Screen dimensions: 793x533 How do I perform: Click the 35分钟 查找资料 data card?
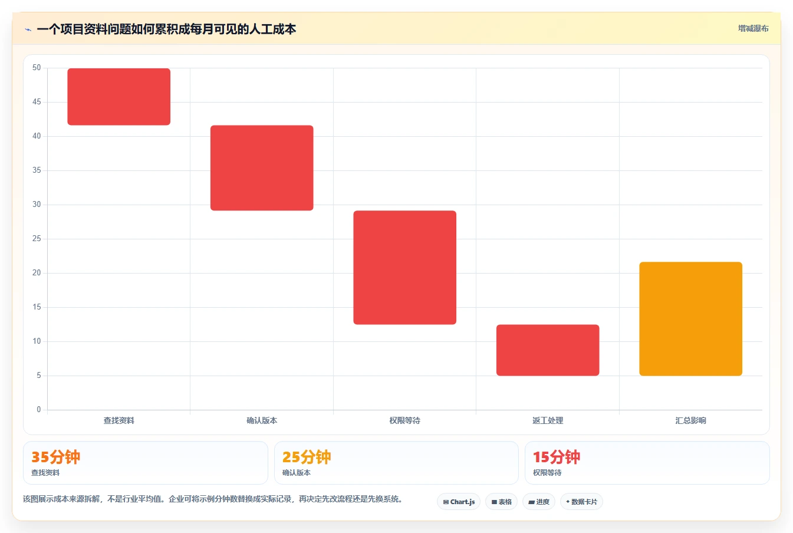(x=146, y=463)
